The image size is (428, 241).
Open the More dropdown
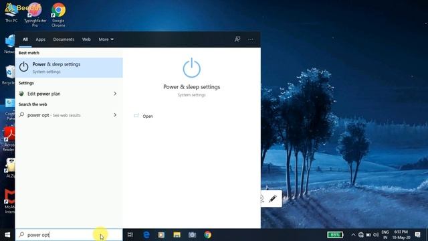tap(106, 39)
